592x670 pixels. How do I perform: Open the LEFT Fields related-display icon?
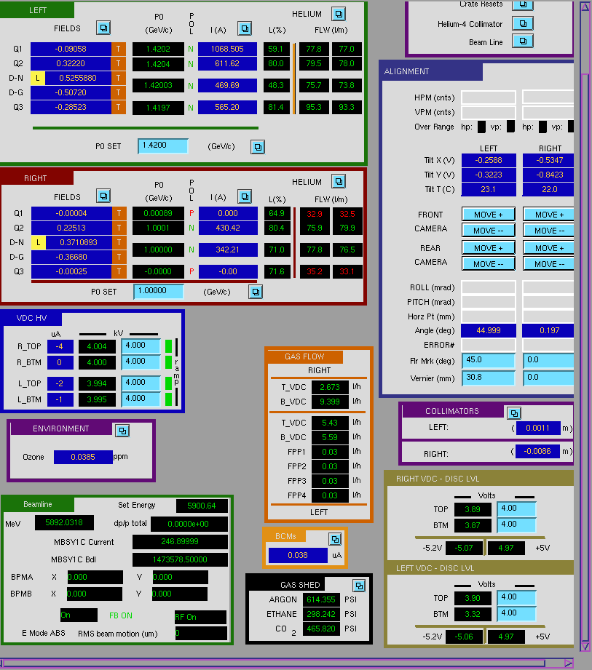tap(103, 28)
